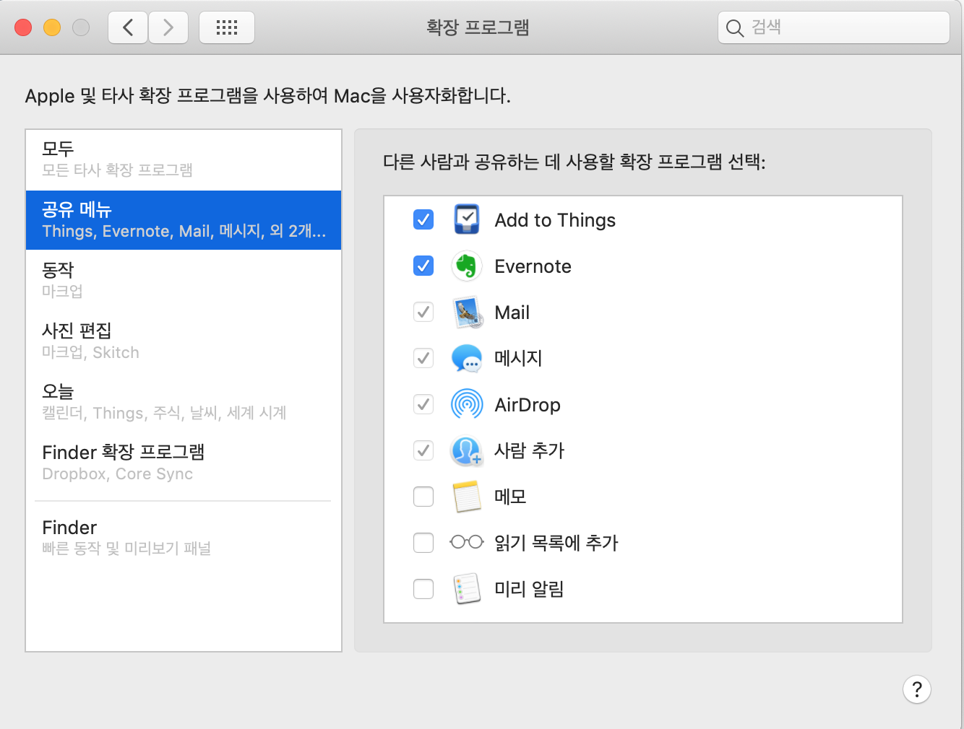Click the 사람 추가 label text

pyautogui.click(x=529, y=450)
